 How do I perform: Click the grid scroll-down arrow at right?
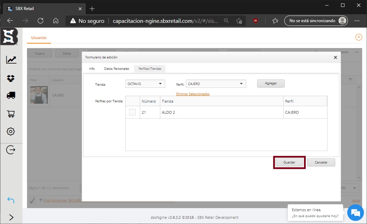pyautogui.click(x=359, y=178)
